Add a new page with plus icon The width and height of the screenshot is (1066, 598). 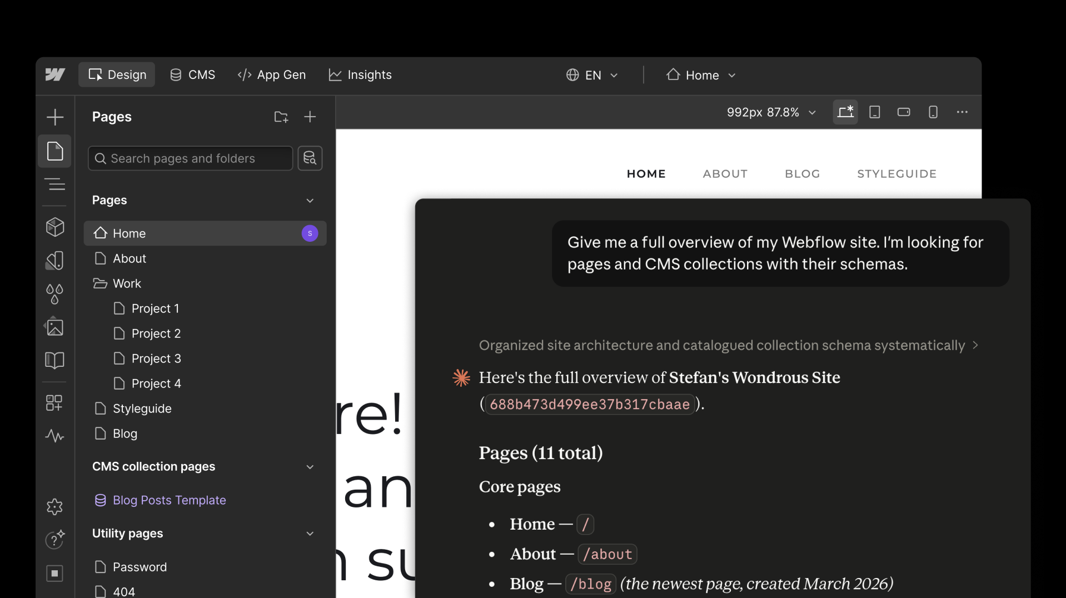coord(310,117)
